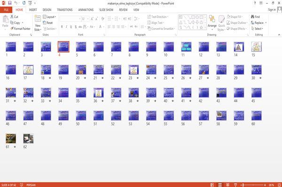Click the Arrange button
Screen dimensions: 282x187
212,22
